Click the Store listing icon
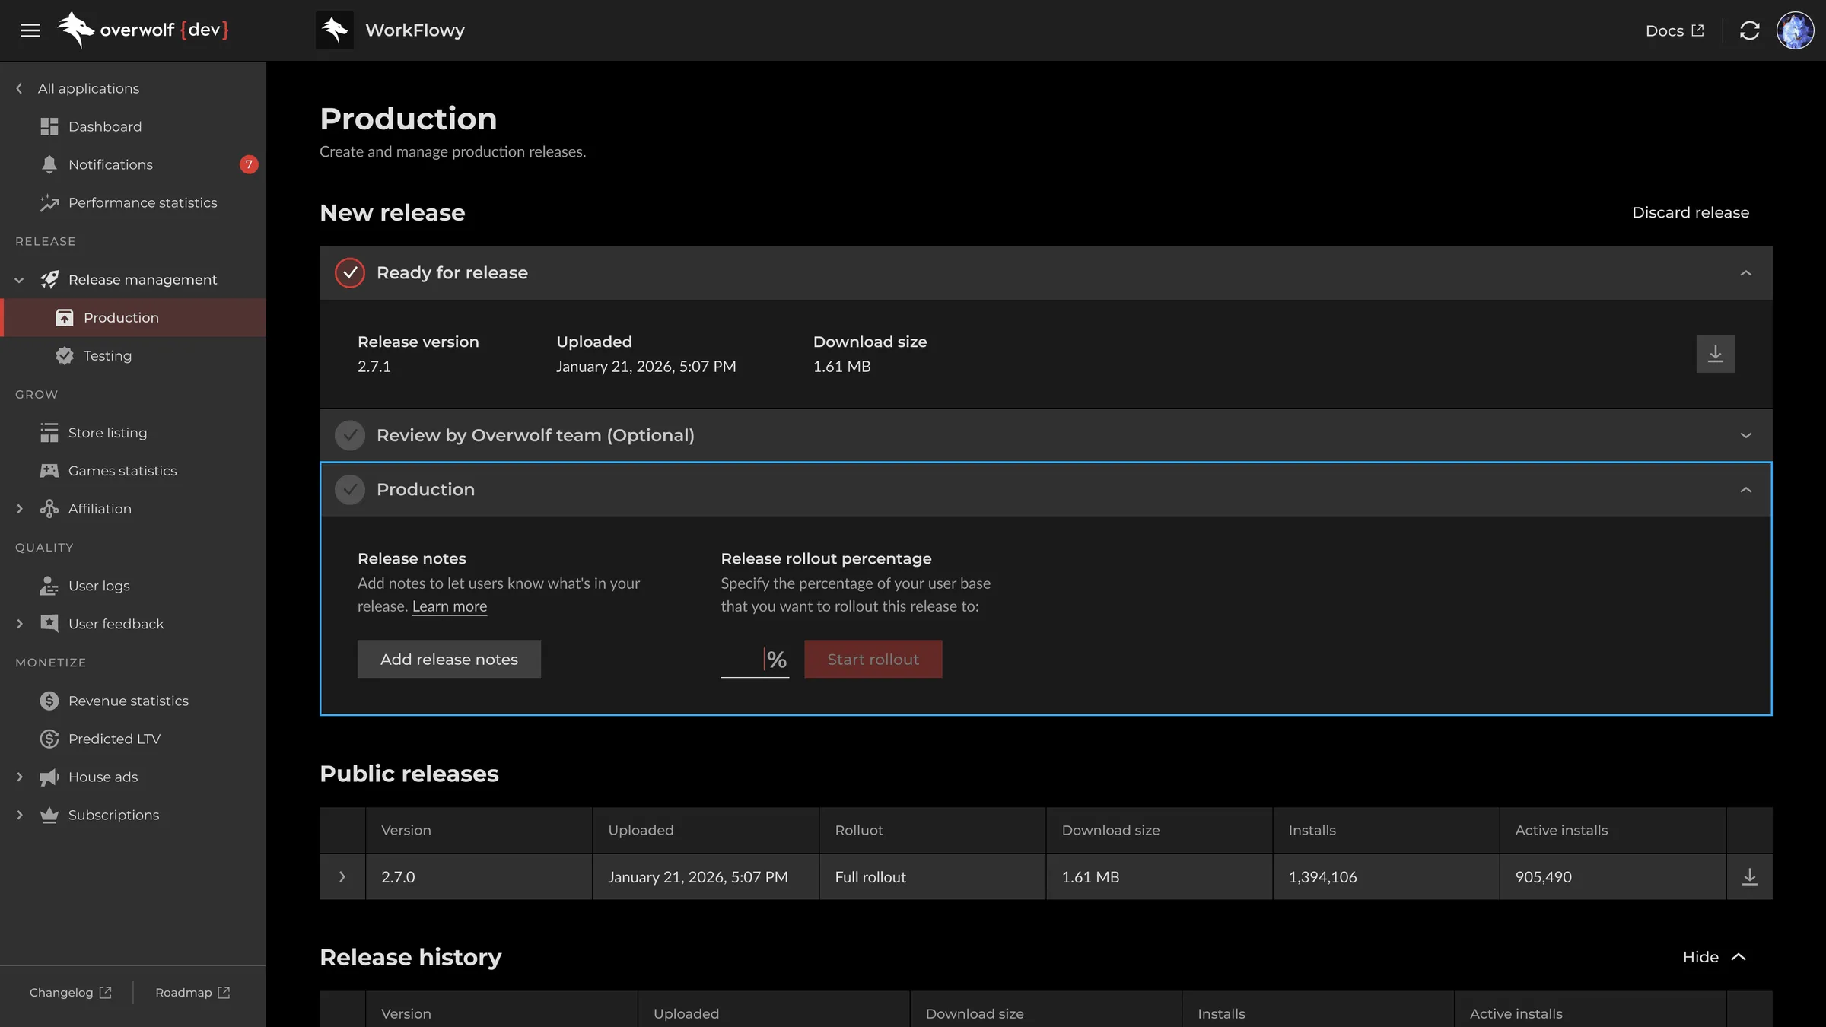The height and width of the screenshot is (1027, 1826). click(x=49, y=432)
